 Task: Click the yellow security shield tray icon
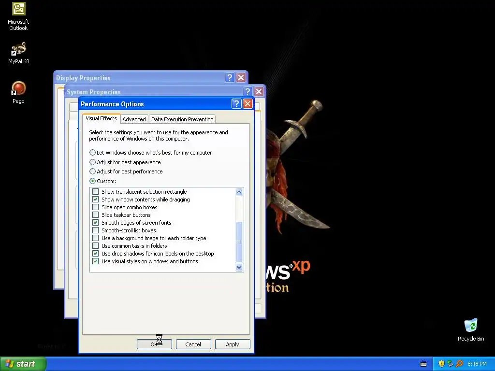441,364
